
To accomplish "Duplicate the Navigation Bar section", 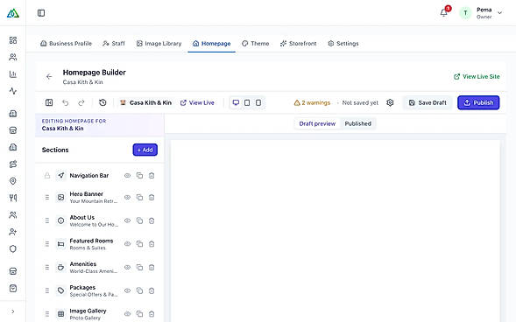I will [x=140, y=176].
